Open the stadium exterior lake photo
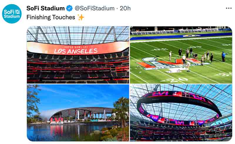 (x=78, y=113)
